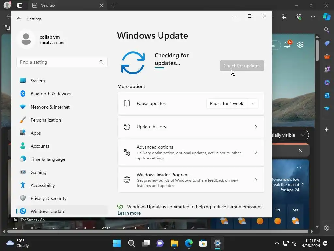Open taskbar Search
The image size is (334, 251).
pos(131,243)
